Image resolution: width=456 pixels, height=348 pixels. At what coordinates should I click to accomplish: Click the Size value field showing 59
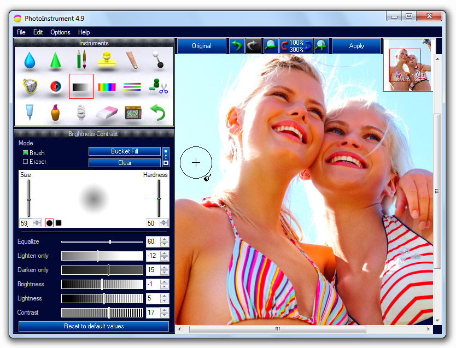(x=26, y=223)
